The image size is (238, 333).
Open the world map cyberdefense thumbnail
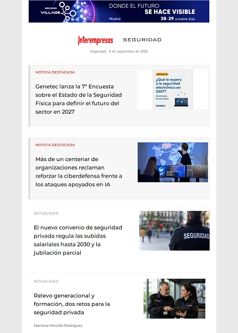pos(173,162)
